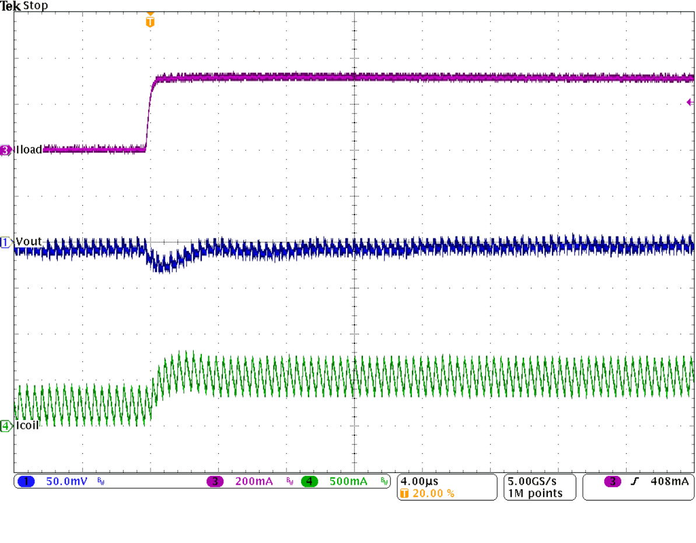The width and height of the screenshot is (696, 543).
Task: Click the Tek logo in the corner
Action: point(10,6)
